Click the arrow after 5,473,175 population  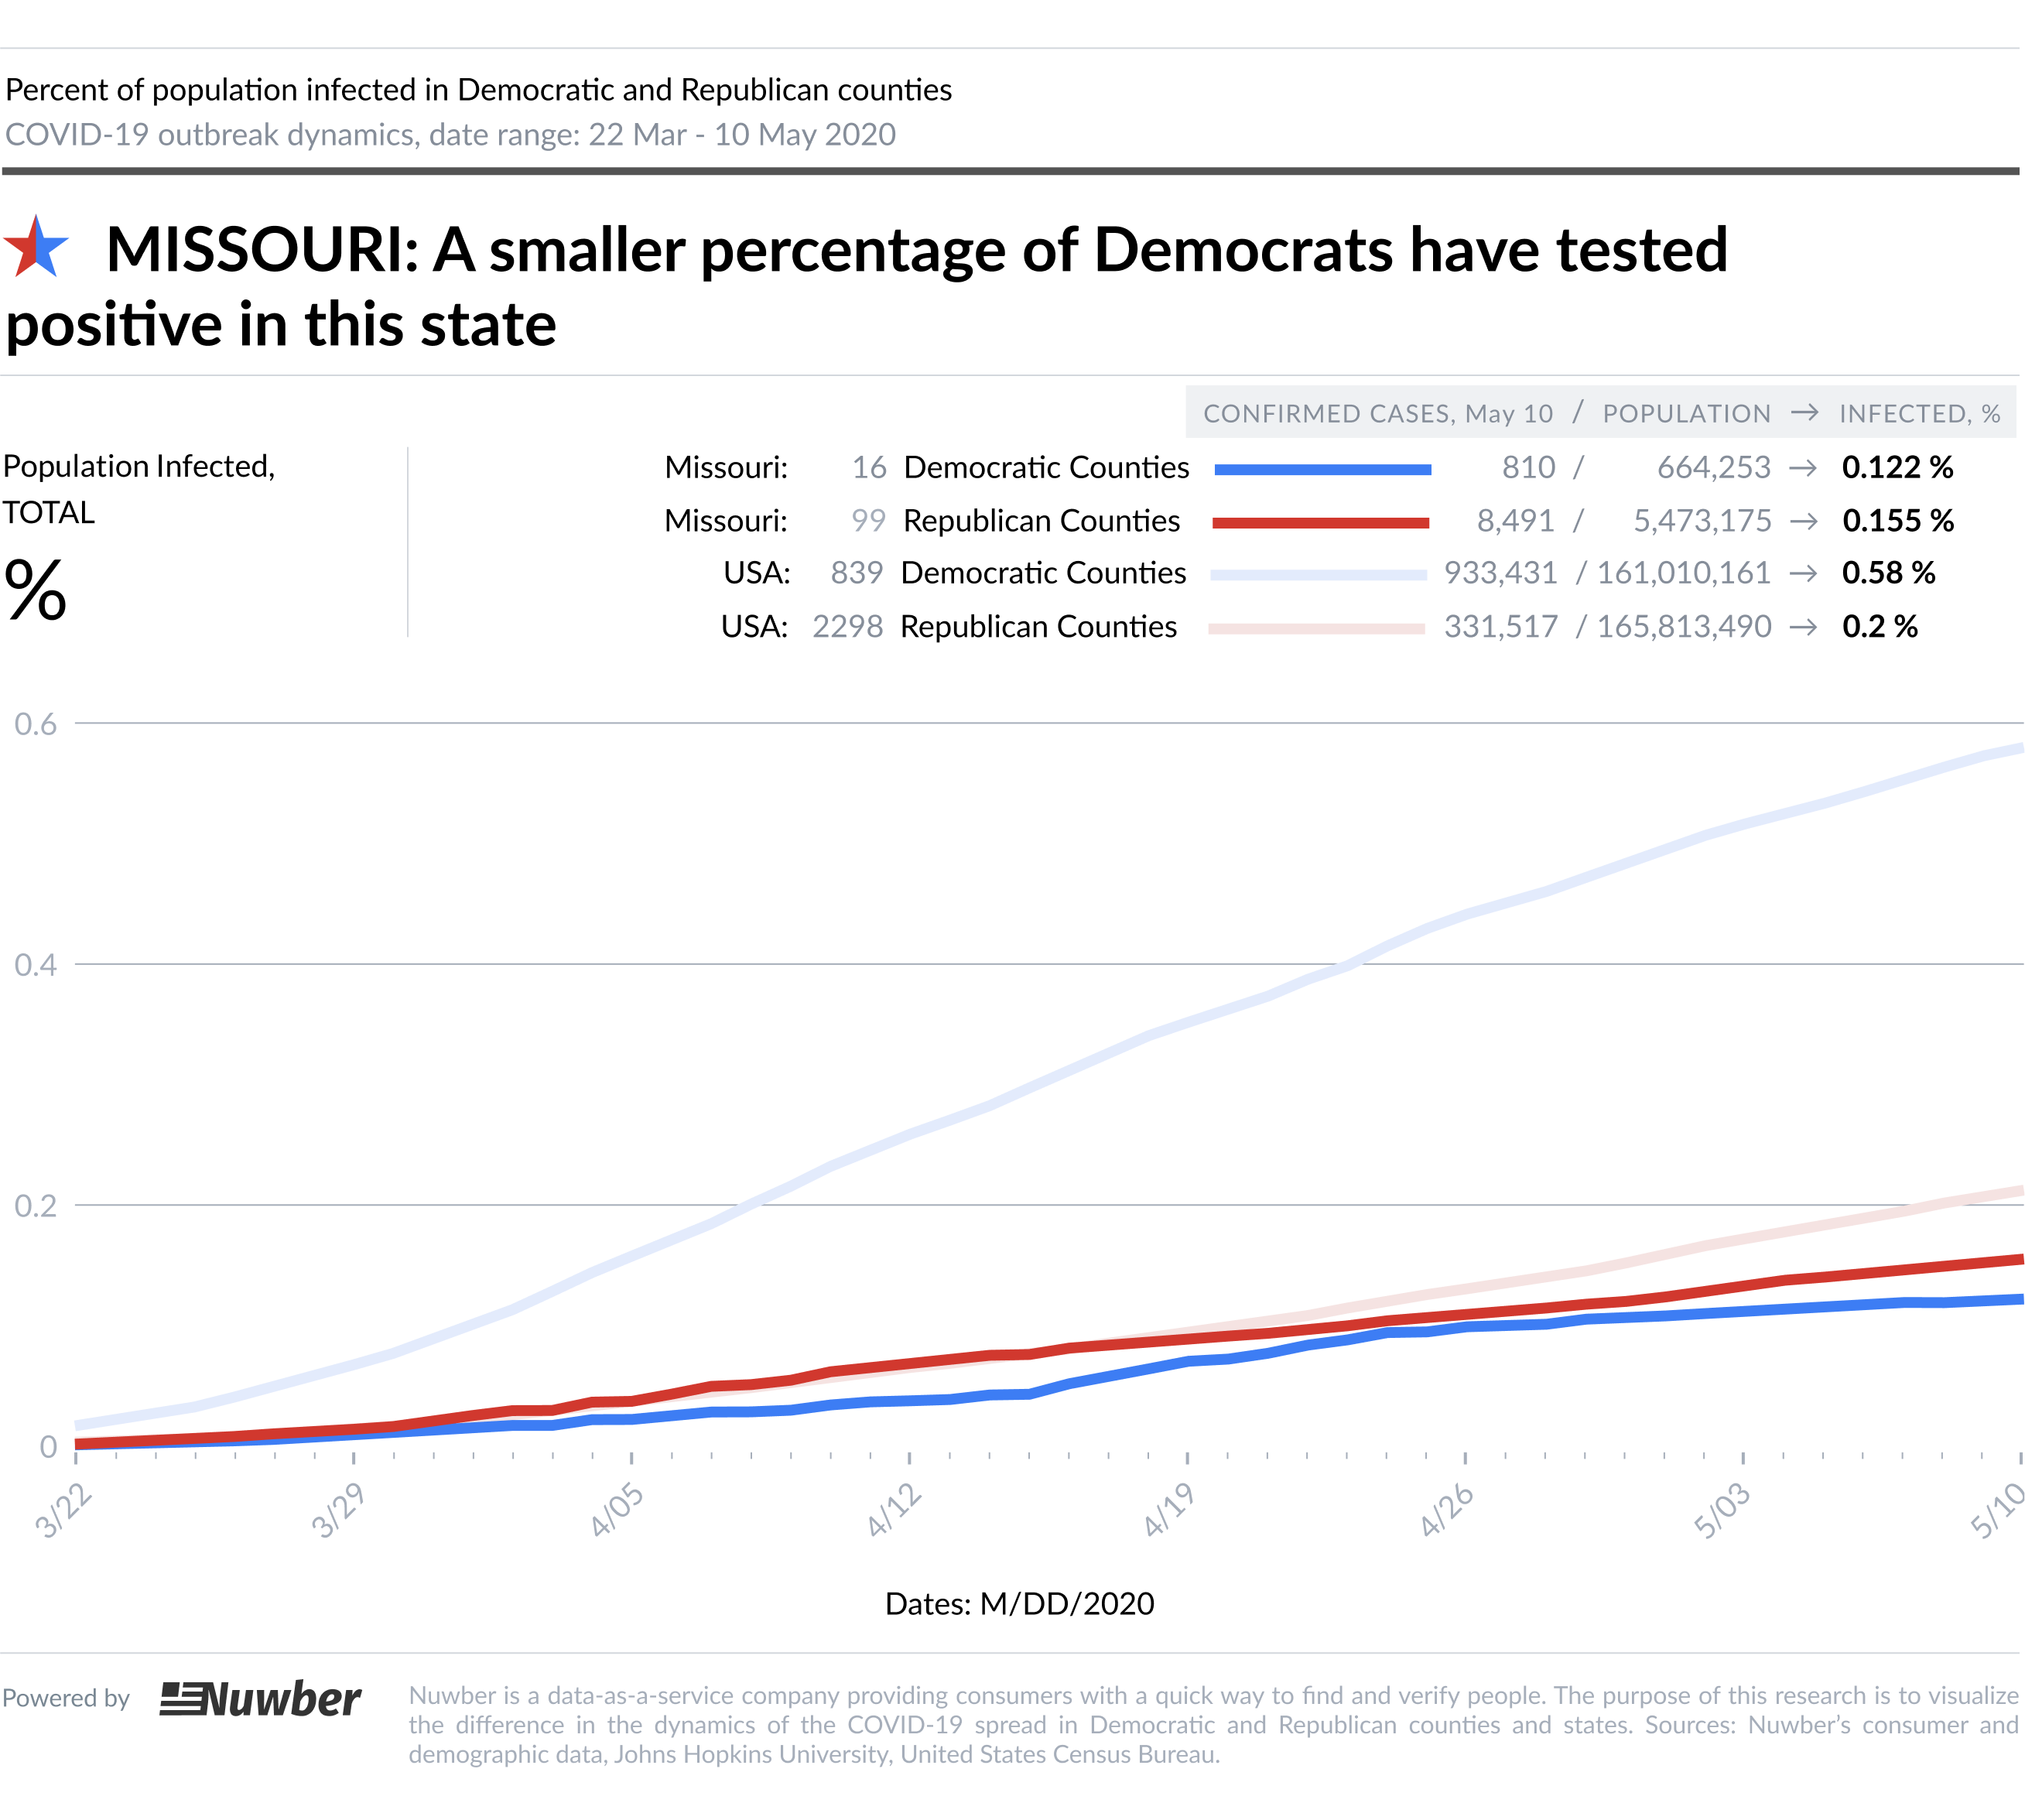(1803, 521)
